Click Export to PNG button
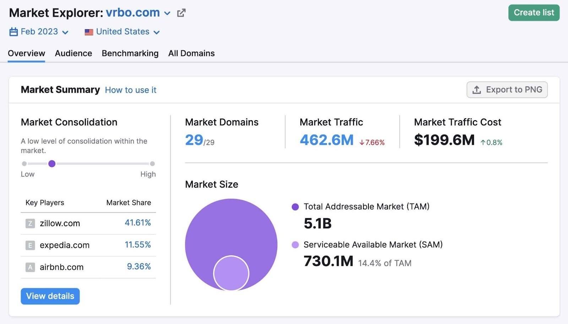This screenshot has width=568, height=324. (507, 90)
